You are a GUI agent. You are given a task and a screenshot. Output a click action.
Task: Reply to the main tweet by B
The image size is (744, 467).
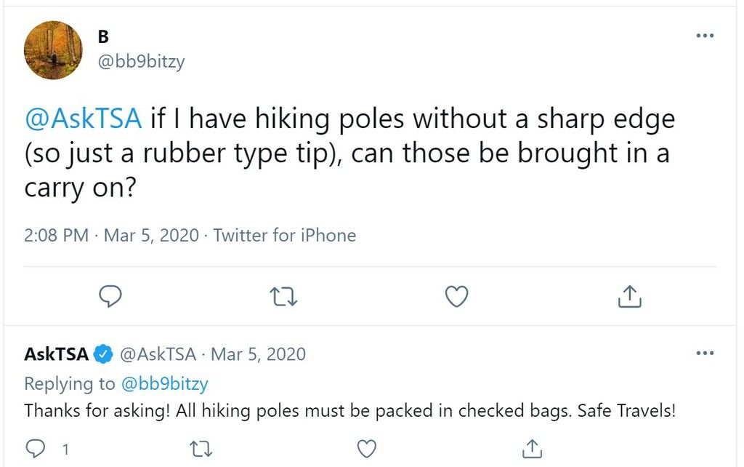(110, 297)
